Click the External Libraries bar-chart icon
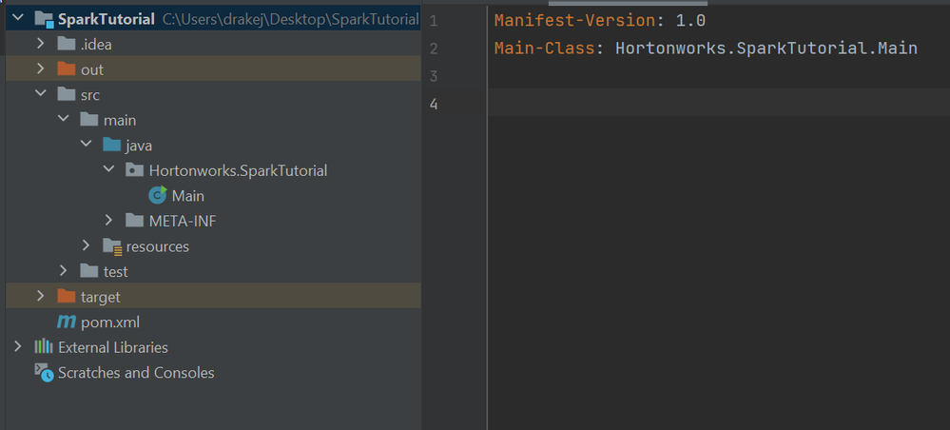Image resolution: width=950 pixels, height=430 pixels. tap(43, 347)
